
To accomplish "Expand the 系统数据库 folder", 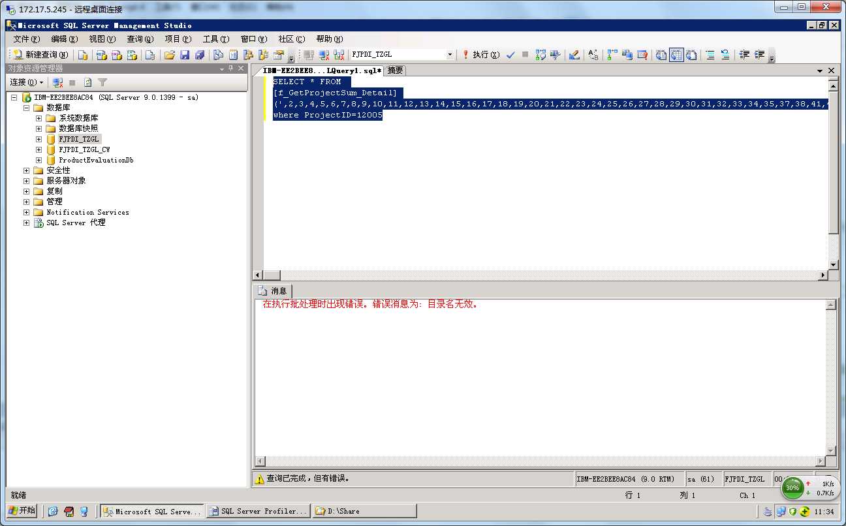I will 39,118.
